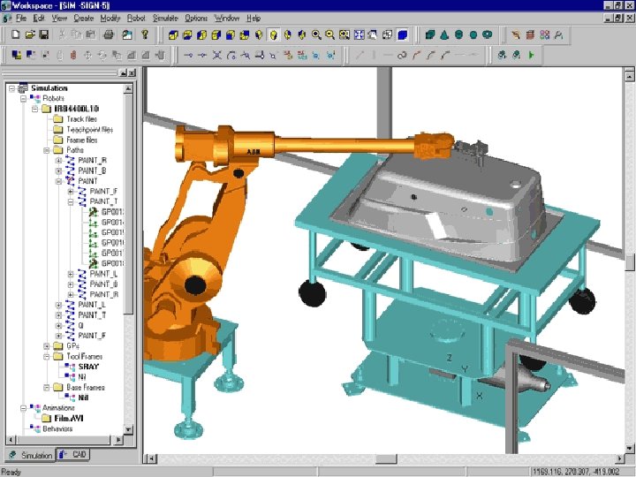
Task: Collapse the IRB4400L10 robot folder
Action: pyautogui.click(x=34, y=109)
